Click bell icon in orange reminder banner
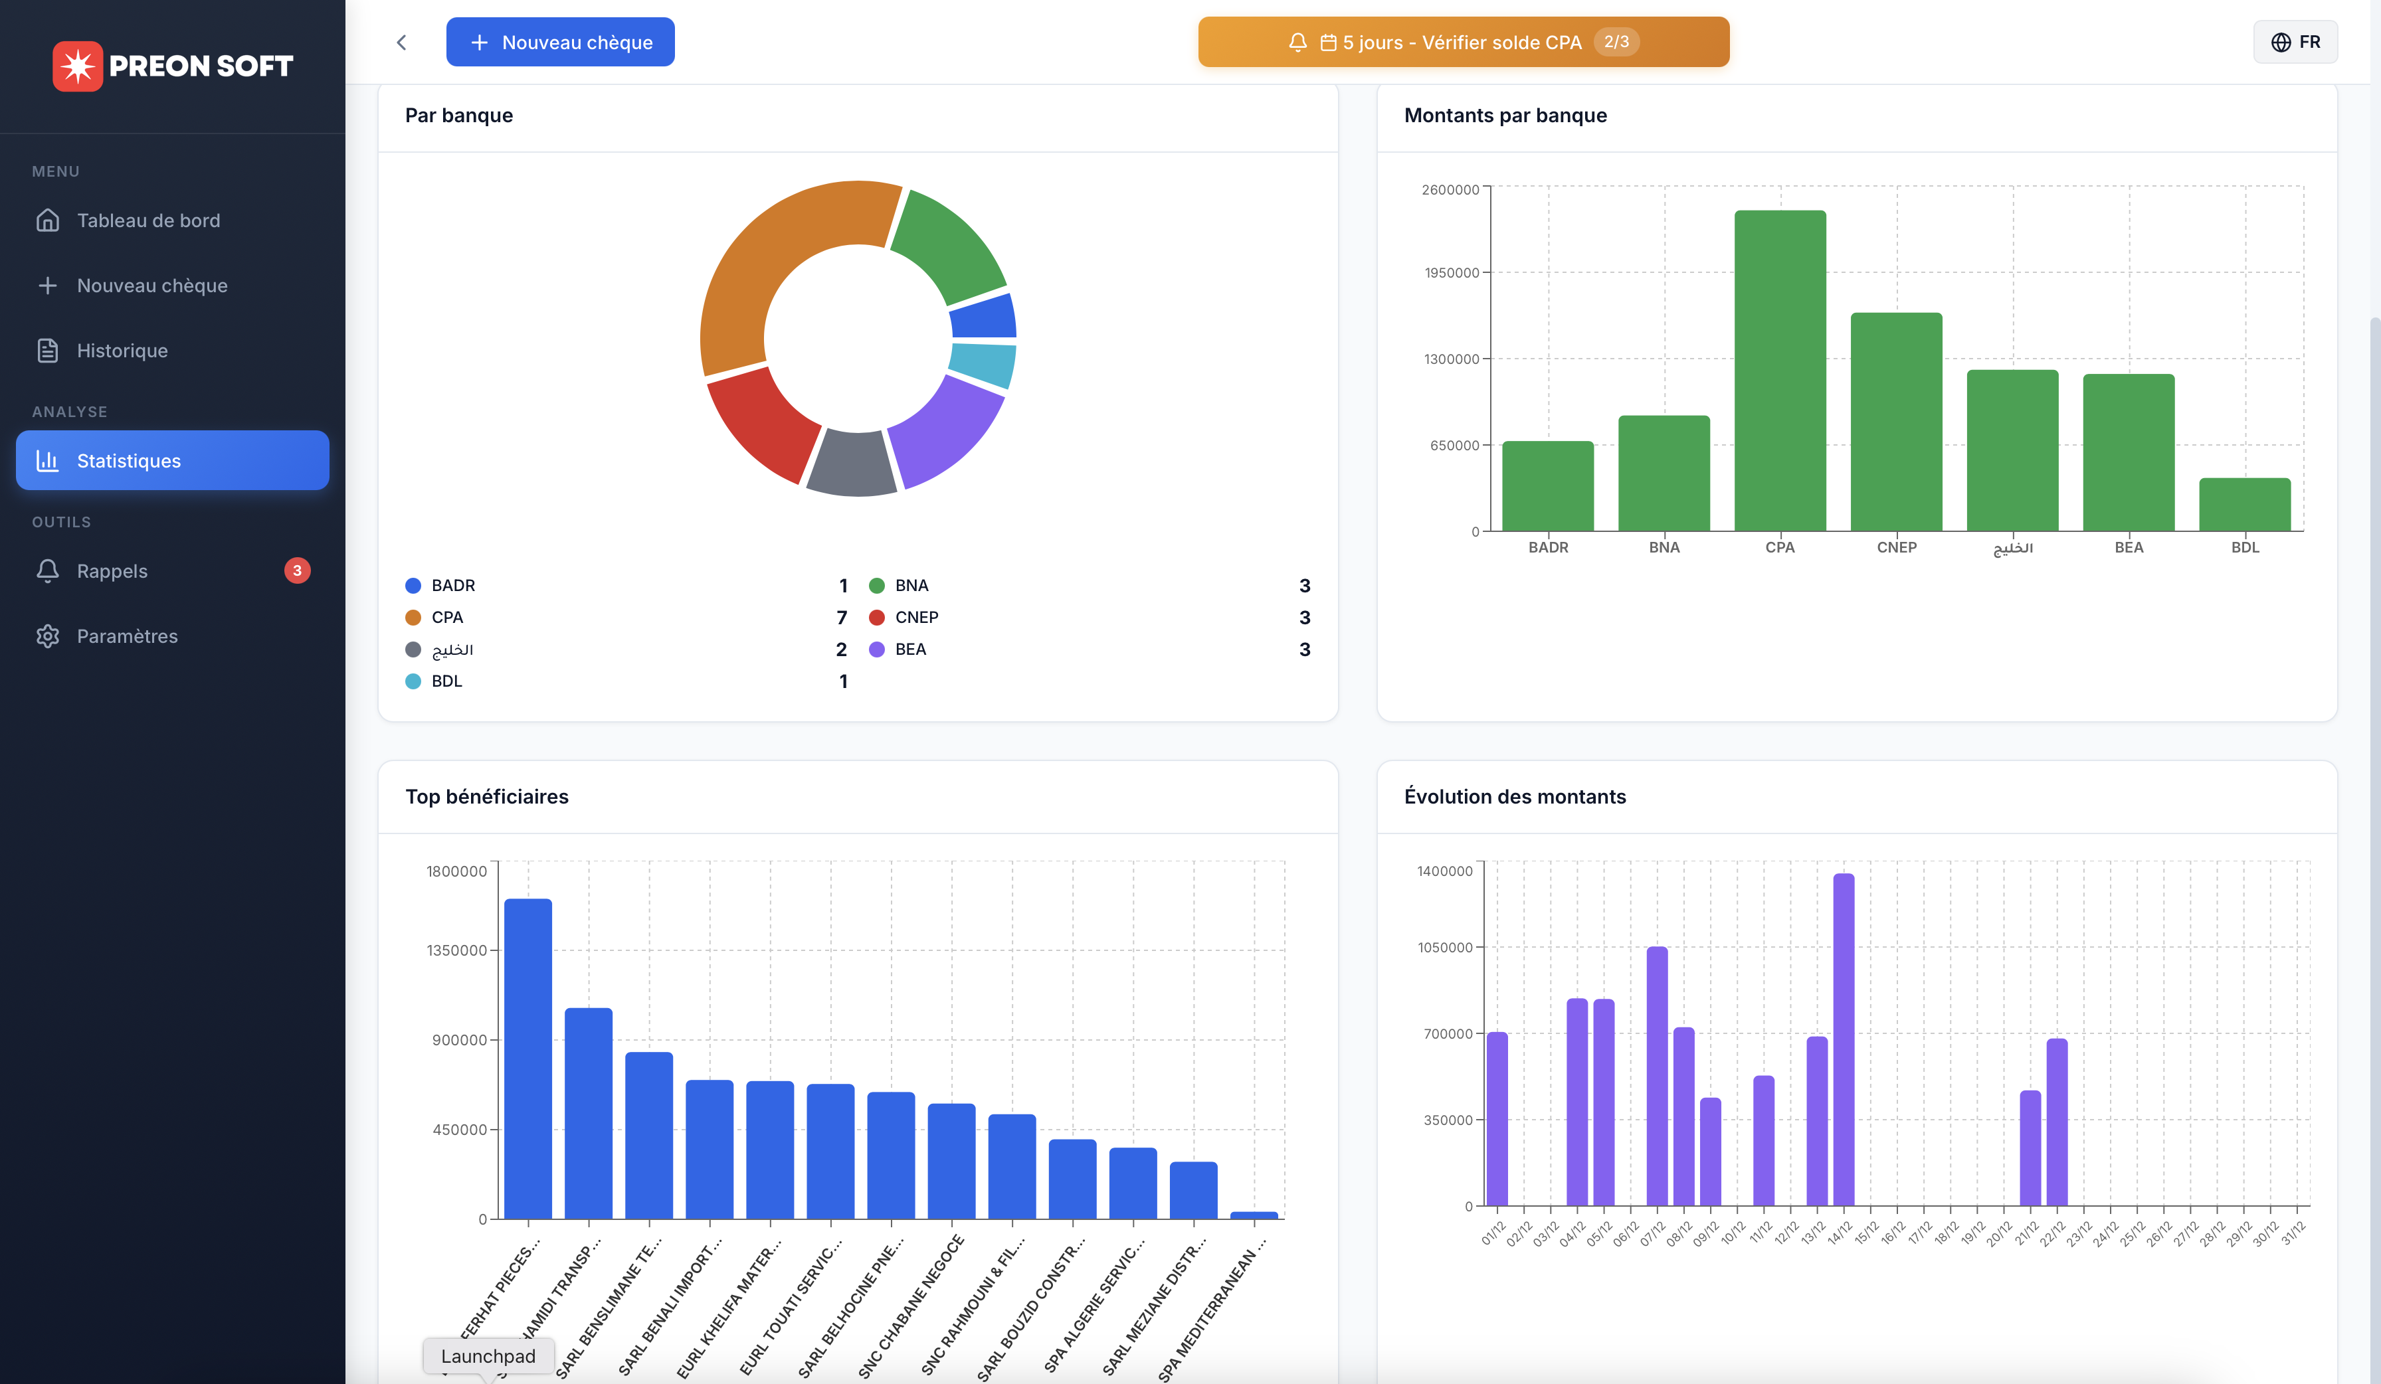This screenshot has height=1384, width=2381. [x=1298, y=43]
